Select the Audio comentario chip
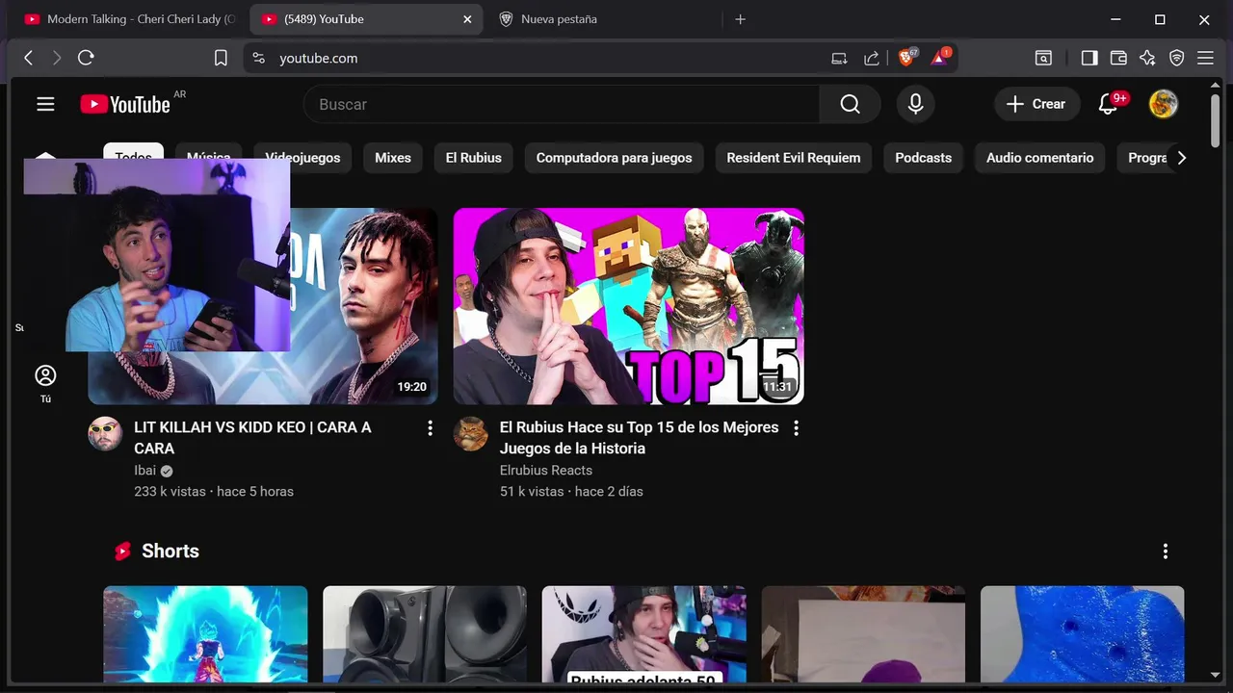This screenshot has height=693, width=1233. (x=1039, y=158)
